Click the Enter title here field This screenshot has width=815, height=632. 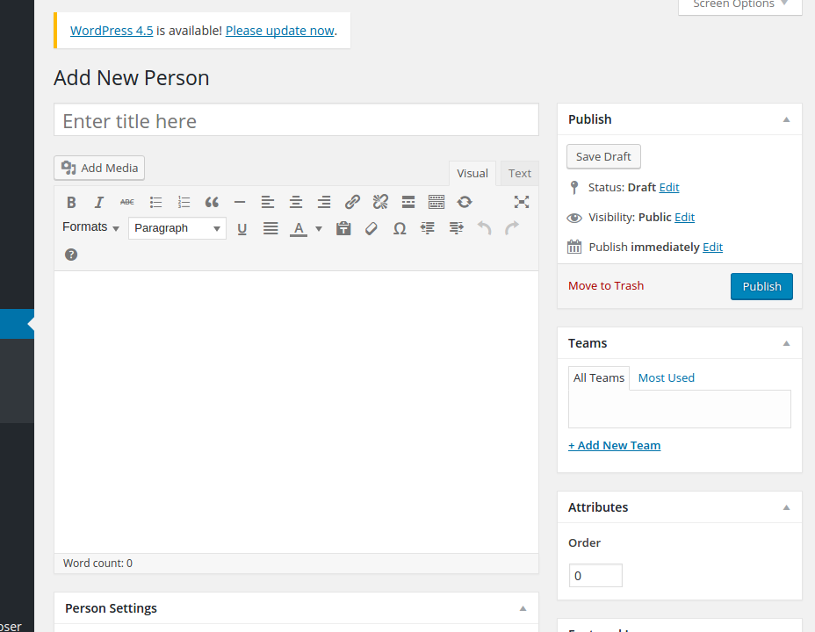pos(296,120)
